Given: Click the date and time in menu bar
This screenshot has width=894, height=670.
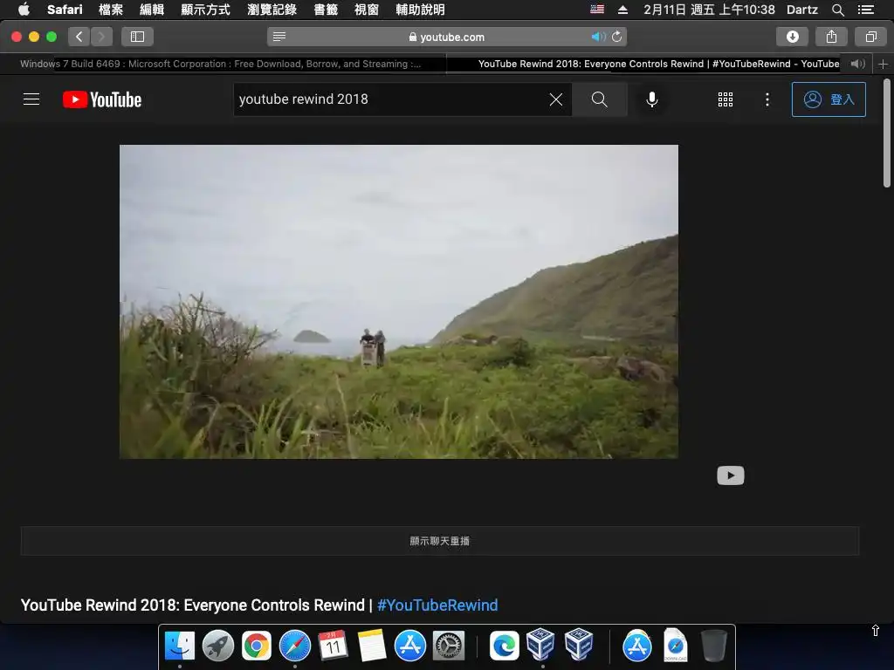Looking at the screenshot, I should [x=709, y=9].
